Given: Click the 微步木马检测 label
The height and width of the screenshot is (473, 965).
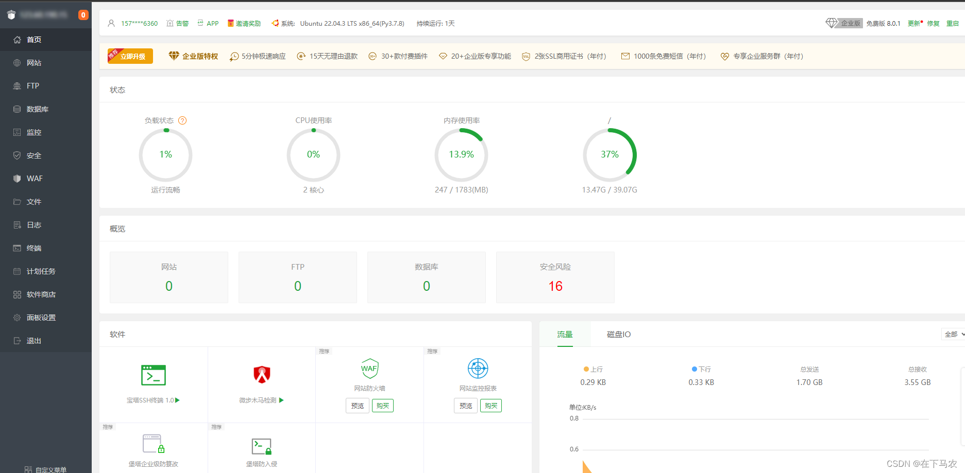Looking at the screenshot, I should point(258,400).
